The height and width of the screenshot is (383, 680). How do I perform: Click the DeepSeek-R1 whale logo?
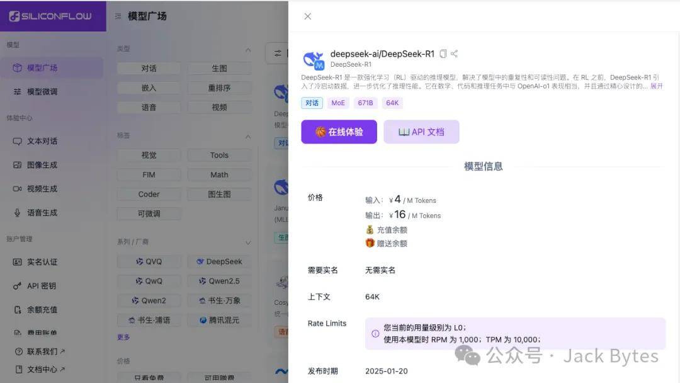click(314, 60)
